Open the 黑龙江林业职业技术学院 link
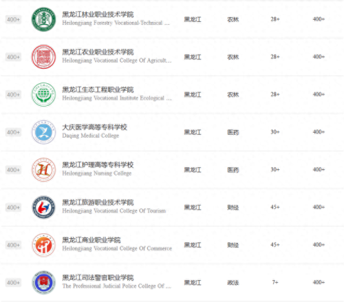The height and width of the screenshot is (302, 344). click(x=98, y=14)
